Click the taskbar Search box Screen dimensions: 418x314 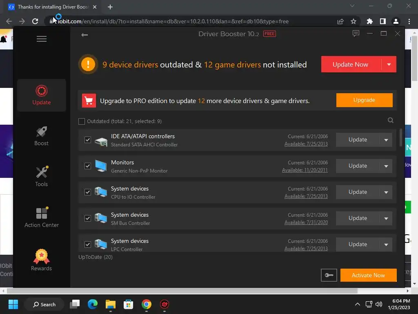click(x=44, y=304)
